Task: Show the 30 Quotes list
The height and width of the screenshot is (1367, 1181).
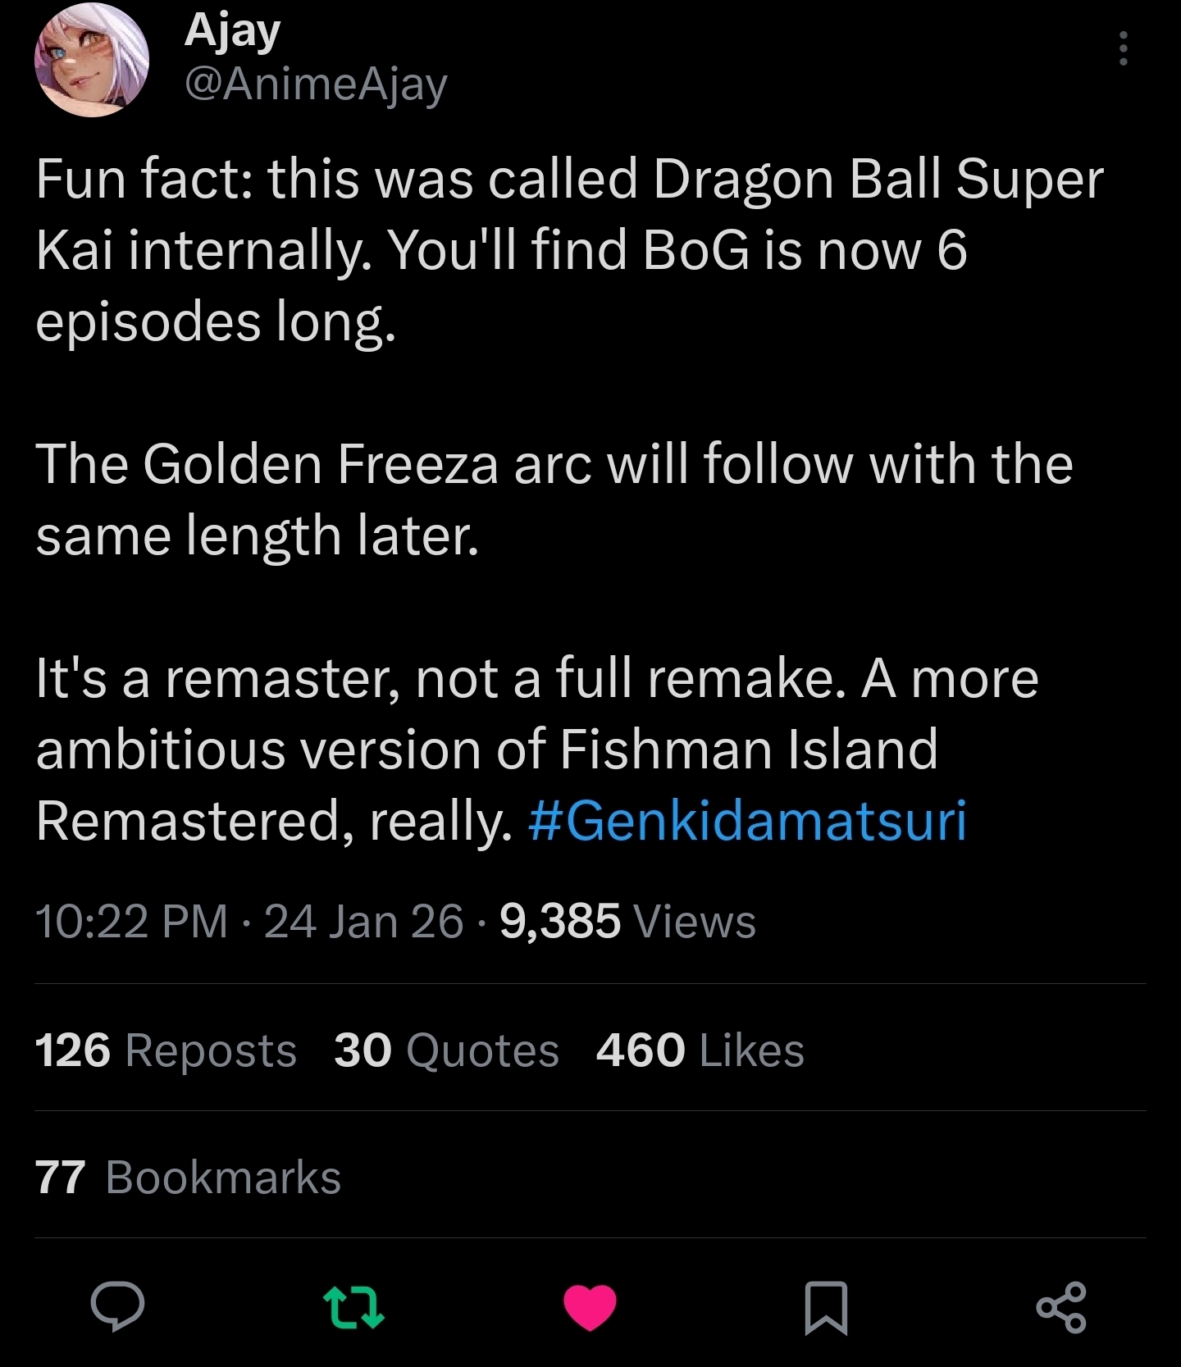Action: tap(446, 1050)
